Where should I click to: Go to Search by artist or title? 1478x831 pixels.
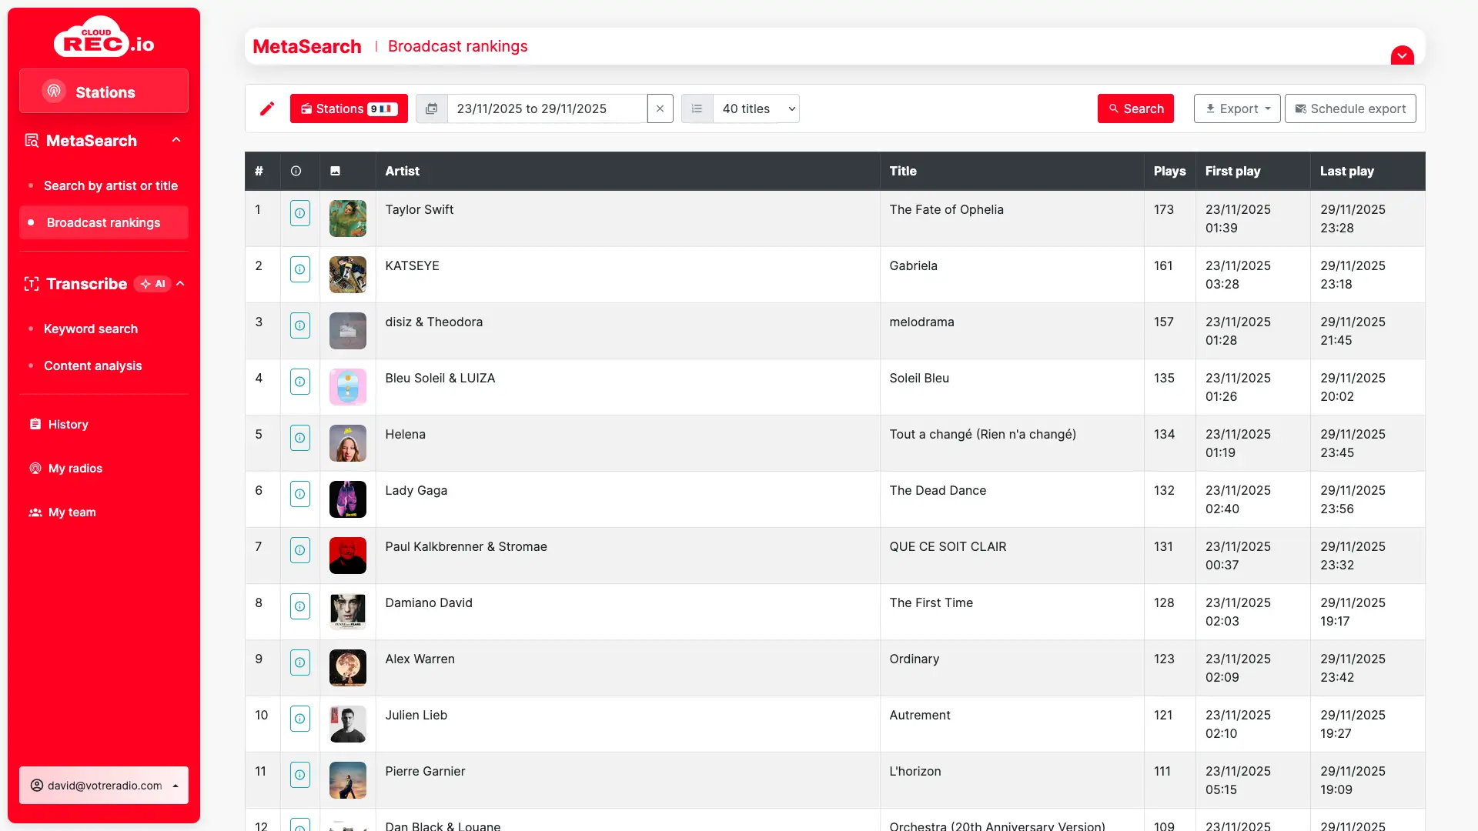point(111,185)
